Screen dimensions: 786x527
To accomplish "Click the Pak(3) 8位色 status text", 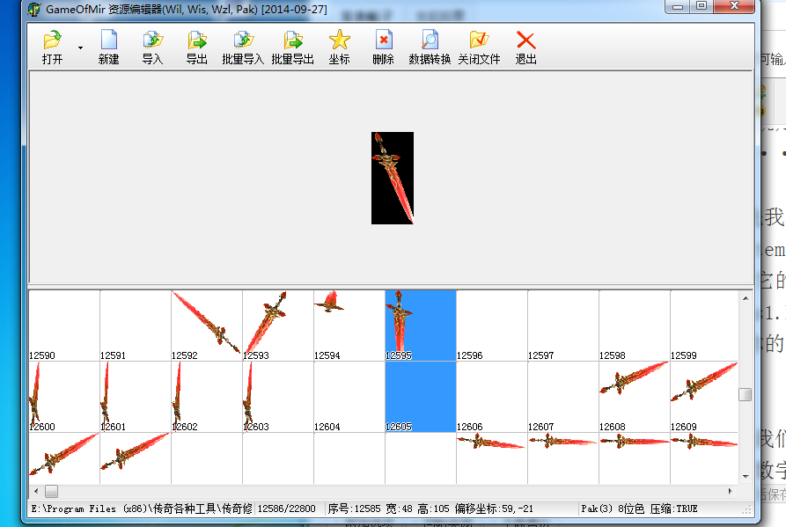I will pos(613,509).
